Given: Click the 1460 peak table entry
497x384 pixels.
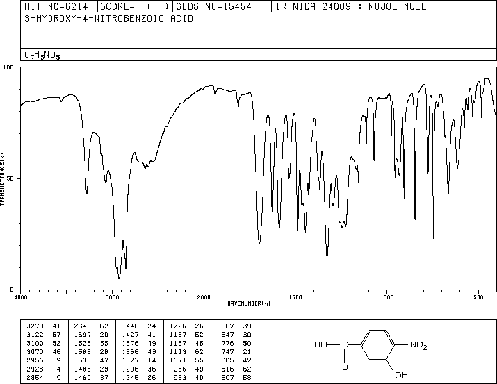Looking at the screenshot, I should (91, 377).
